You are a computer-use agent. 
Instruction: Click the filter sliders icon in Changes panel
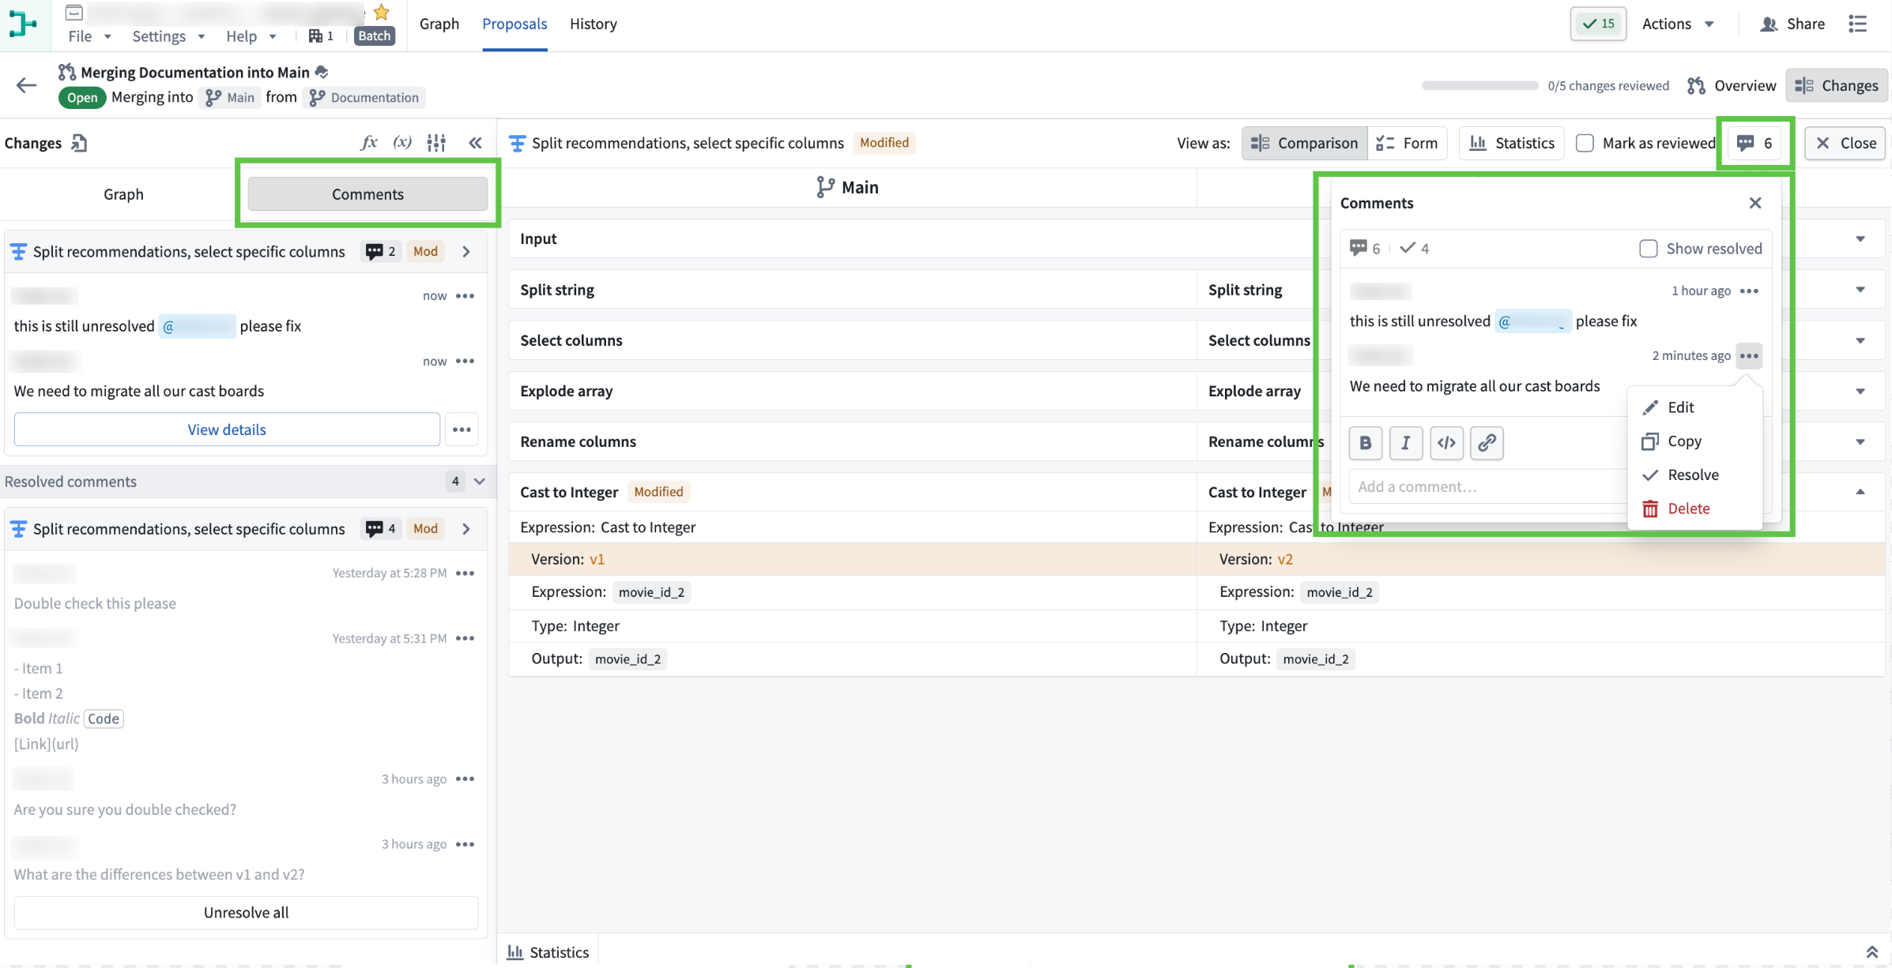(436, 143)
